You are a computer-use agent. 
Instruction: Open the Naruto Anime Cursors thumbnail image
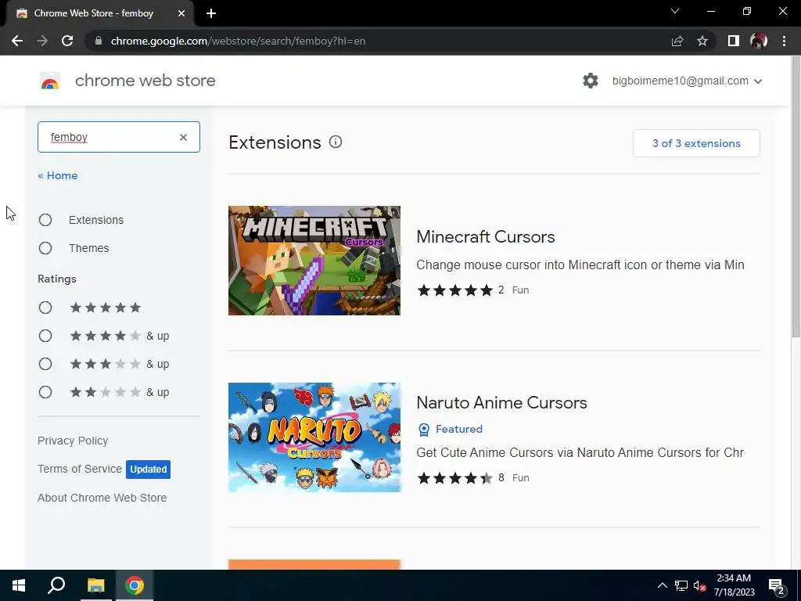[x=314, y=437]
